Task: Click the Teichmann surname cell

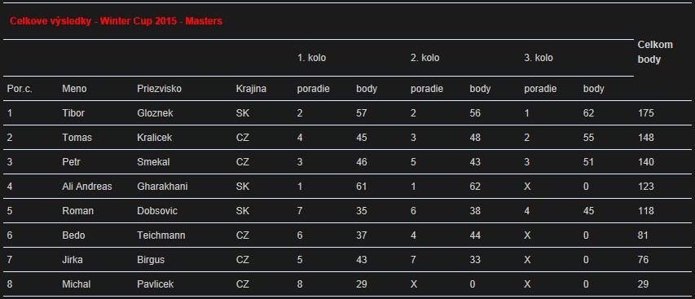Action: coord(161,235)
